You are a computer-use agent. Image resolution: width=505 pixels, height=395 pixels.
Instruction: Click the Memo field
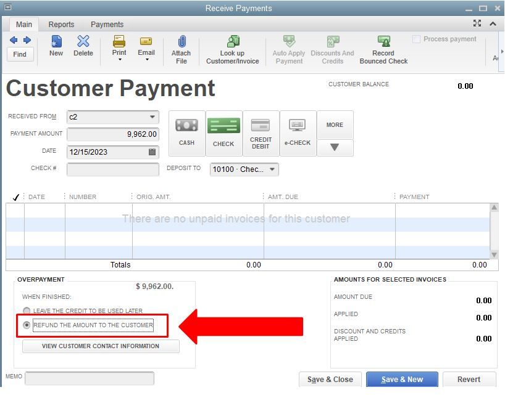90,378
